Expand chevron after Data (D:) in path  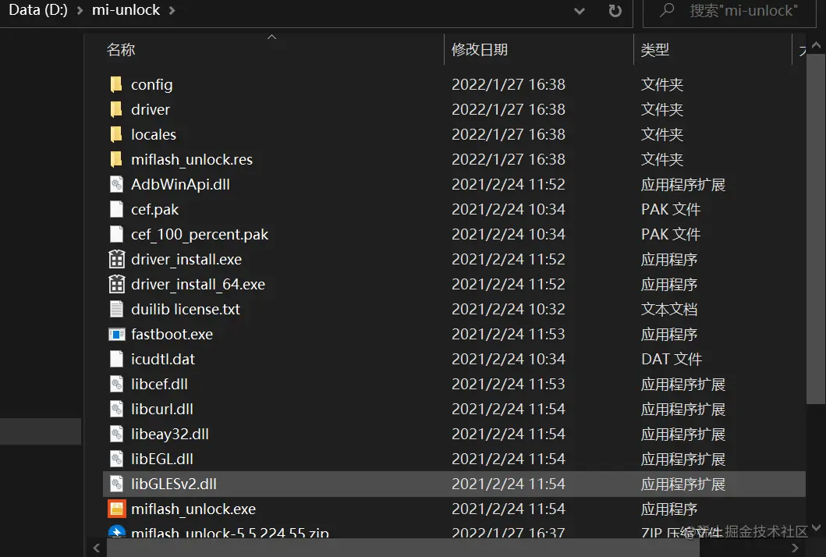[80, 11]
